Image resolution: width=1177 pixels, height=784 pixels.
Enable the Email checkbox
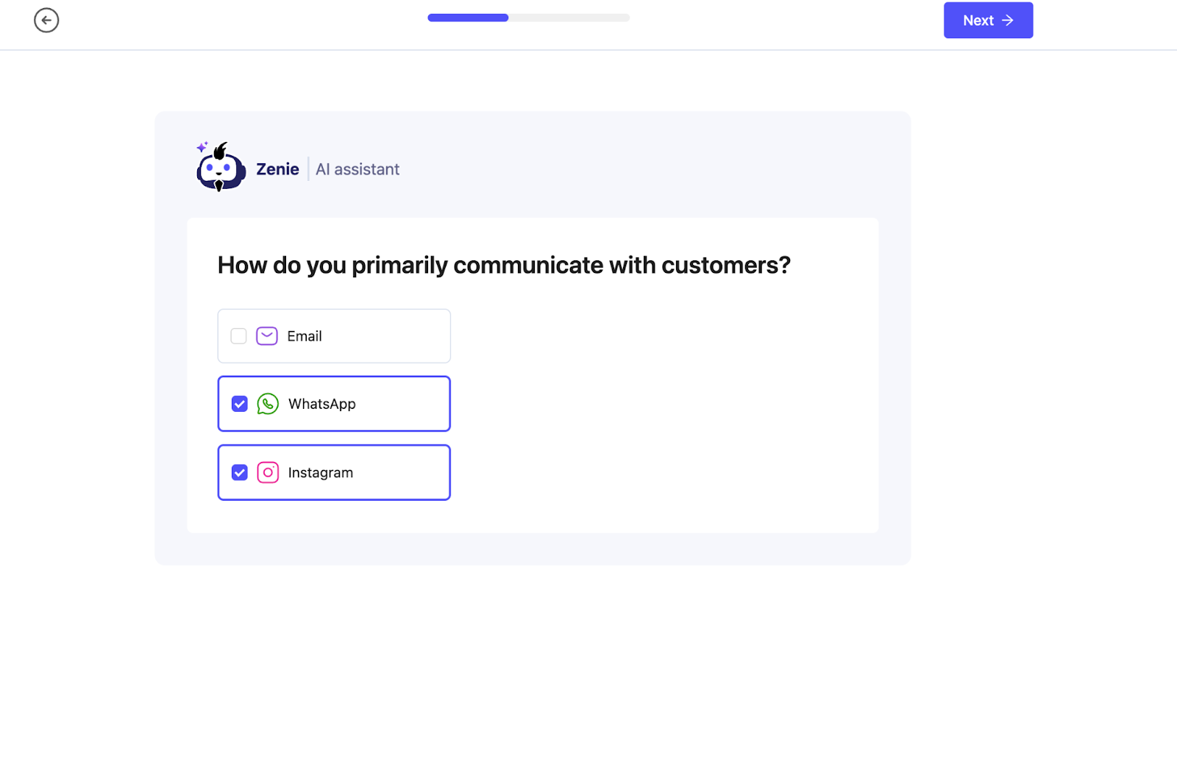(x=238, y=336)
